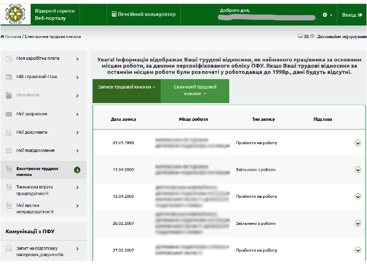Viewport: 367px width, 266px height.
Task: Expand details of 11.04.2000 record
Action: click(x=358, y=170)
